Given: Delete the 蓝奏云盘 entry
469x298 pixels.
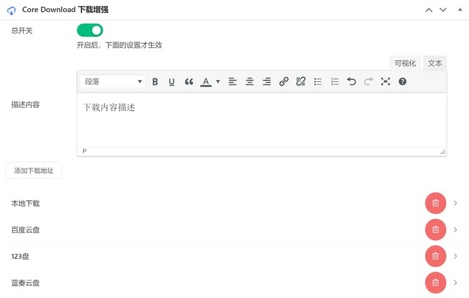Looking at the screenshot, I should (x=436, y=282).
